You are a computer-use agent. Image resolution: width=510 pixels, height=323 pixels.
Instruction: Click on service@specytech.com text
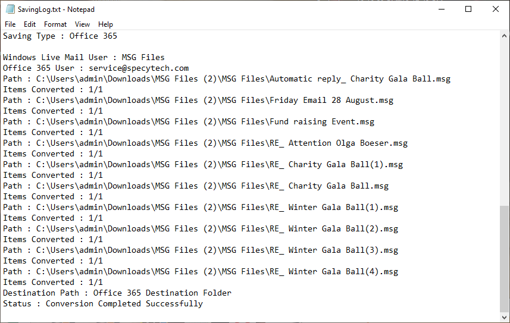[139, 68]
